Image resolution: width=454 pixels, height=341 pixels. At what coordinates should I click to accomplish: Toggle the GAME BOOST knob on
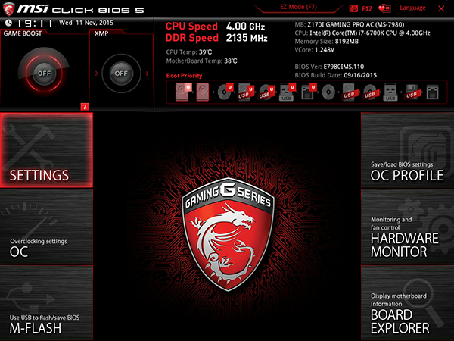[44, 74]
